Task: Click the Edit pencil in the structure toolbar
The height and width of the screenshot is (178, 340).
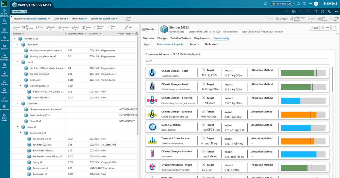Action: [129, 27]
